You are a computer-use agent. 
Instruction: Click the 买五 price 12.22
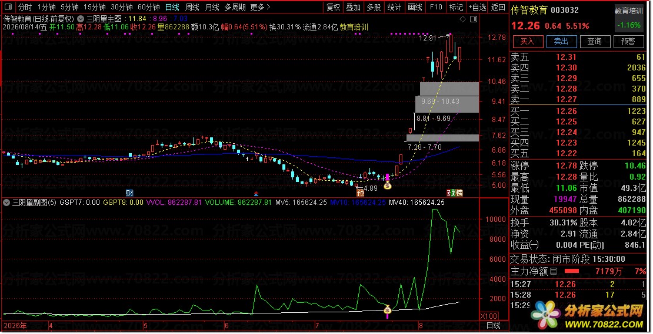click(x=567, y=153)
